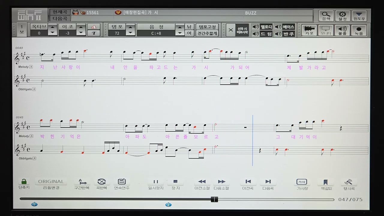Click the 연속연주 continuous play icon
Viewport: 384px width, 216px height.
(122, 181)
